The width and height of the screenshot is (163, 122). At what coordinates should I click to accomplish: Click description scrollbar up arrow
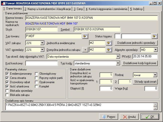[x=155, y=104]
